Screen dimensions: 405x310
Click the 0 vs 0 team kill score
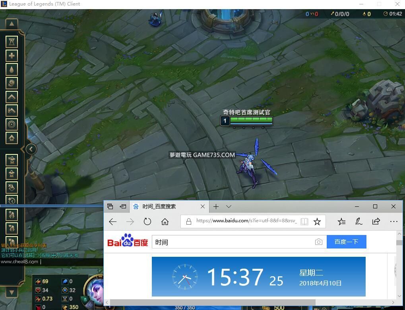tap(312, 14)
